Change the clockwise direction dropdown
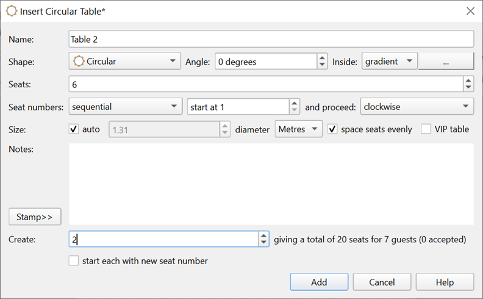Screen dimensions: 483x299 point(417,107)
